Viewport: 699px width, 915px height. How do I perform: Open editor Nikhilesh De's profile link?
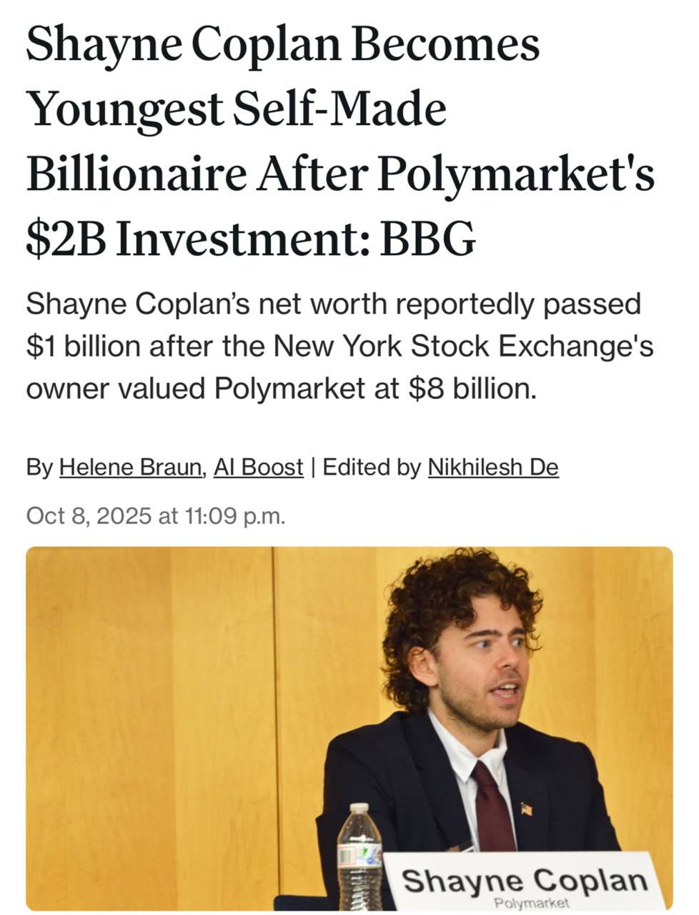pyautogui.click(x=492, y=468)
